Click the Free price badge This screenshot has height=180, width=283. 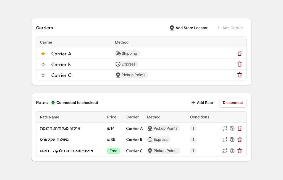(x=113, y=151)
